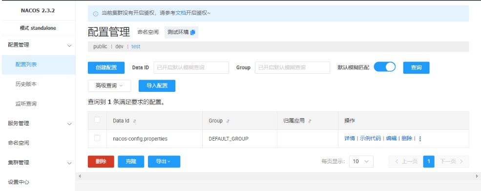Click the 模式 standalone label
This screenshot has width=481, height=191.
pyautogui.click(x=38, y=28)
